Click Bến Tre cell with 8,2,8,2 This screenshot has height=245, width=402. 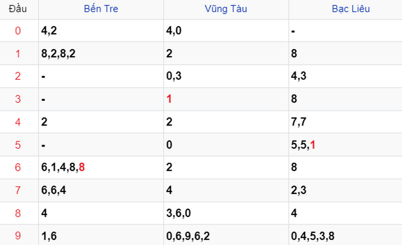101,54
